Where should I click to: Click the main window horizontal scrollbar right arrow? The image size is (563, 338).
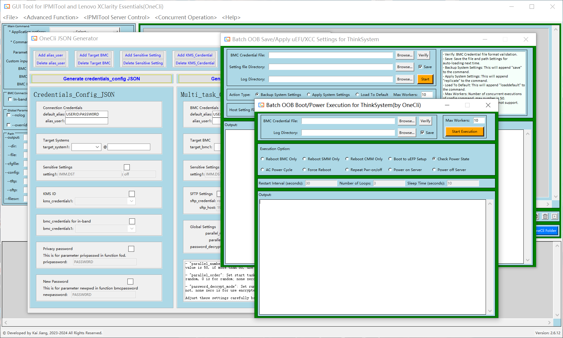click(x=549, y=323)
